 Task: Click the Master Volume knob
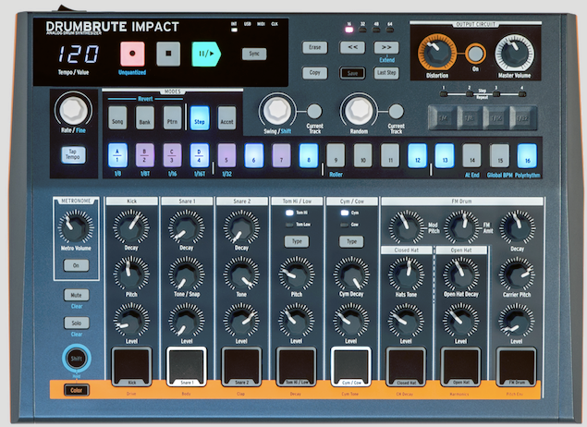tap(514, 53)
